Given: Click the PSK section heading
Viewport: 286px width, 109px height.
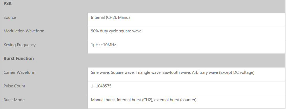Looking at the screenshot, I should coord(7,3).
